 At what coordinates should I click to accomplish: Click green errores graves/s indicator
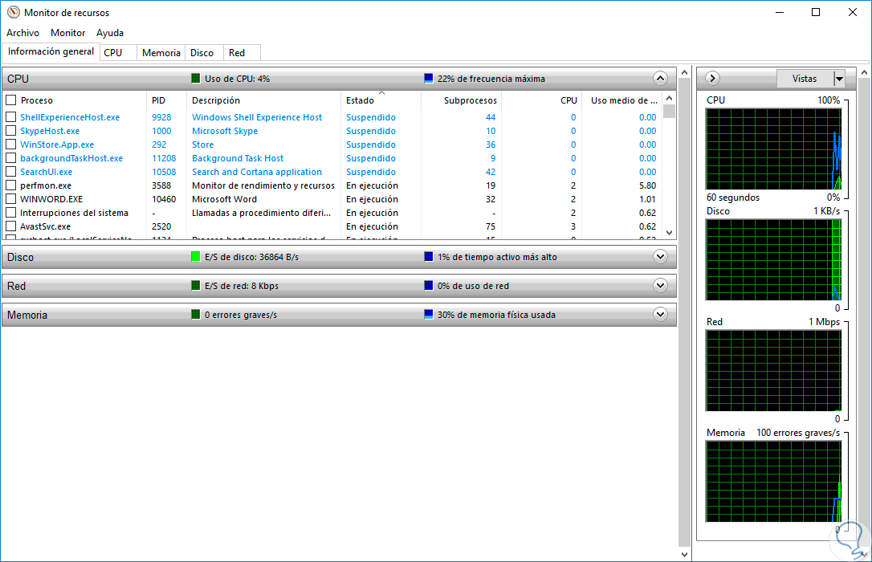pos(195,315)
